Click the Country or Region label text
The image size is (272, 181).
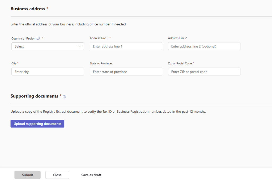click(x=23, y=38)
